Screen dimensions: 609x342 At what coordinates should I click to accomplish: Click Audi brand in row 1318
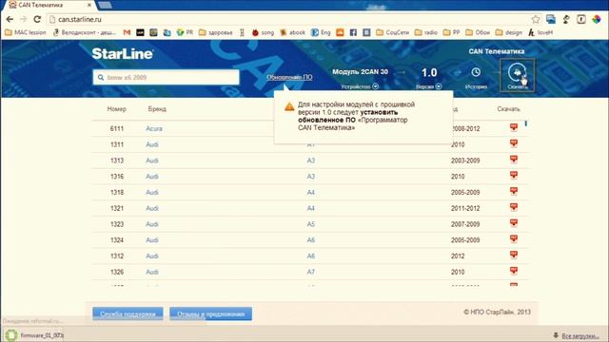[x=152, y=192]
